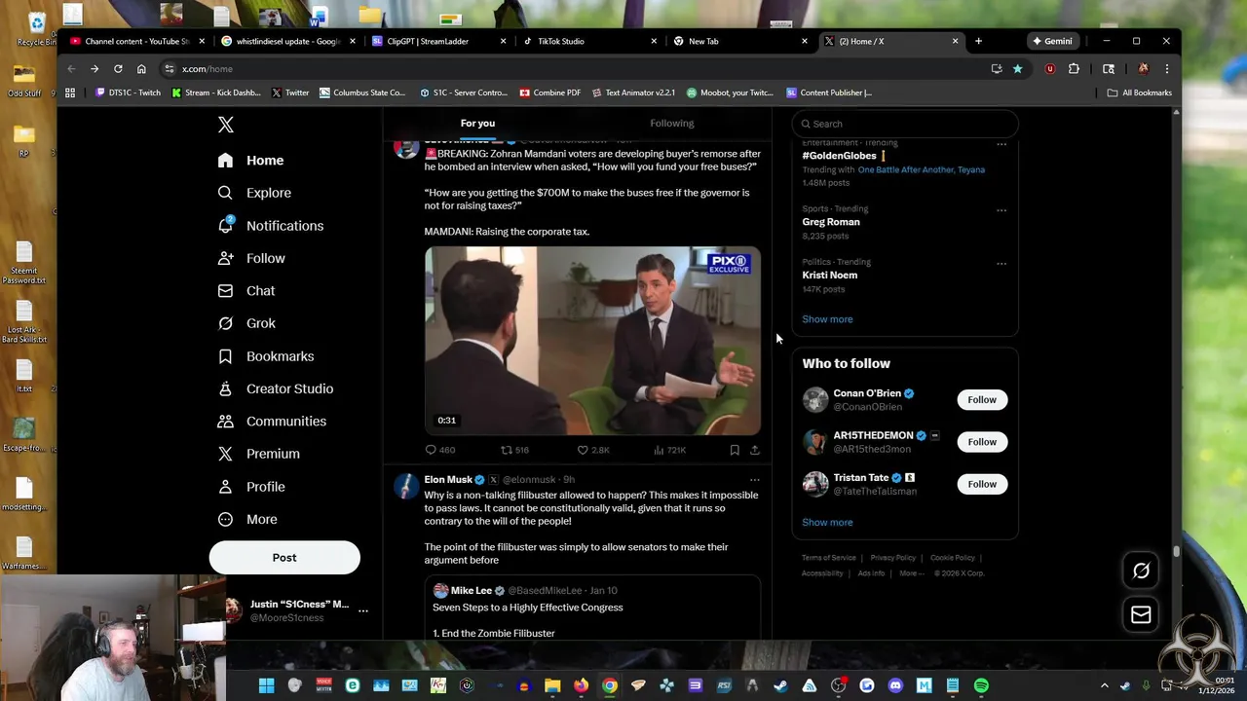
Task: Open Grok from the sidebar
Action: (246, 323)
